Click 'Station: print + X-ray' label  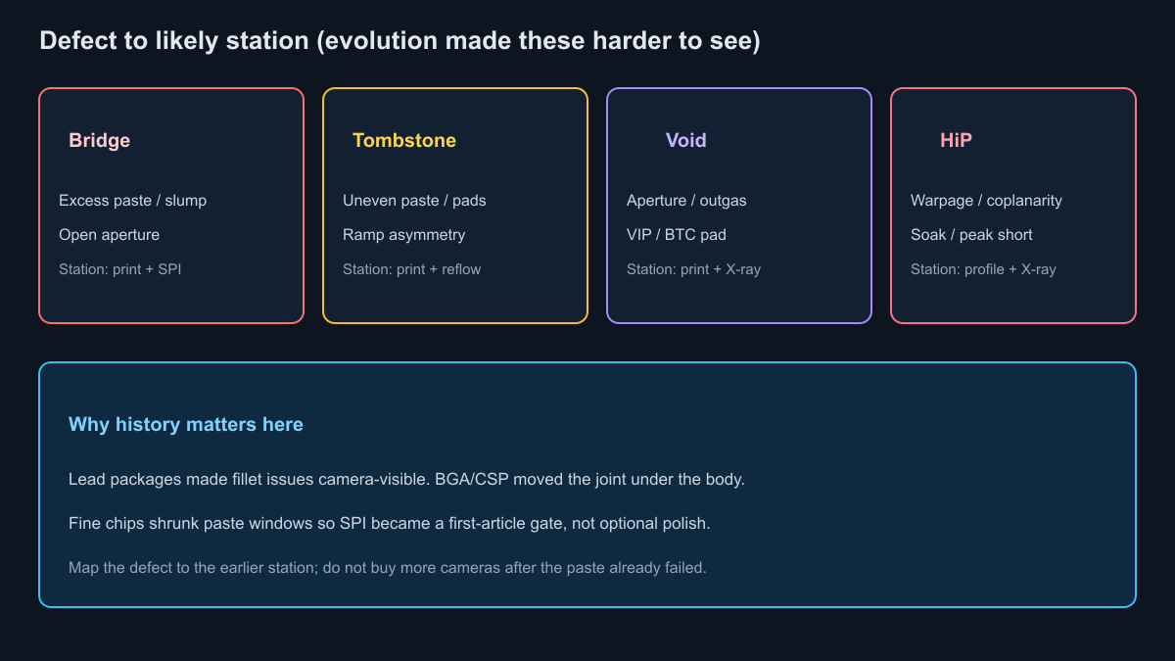coord(693,269)
